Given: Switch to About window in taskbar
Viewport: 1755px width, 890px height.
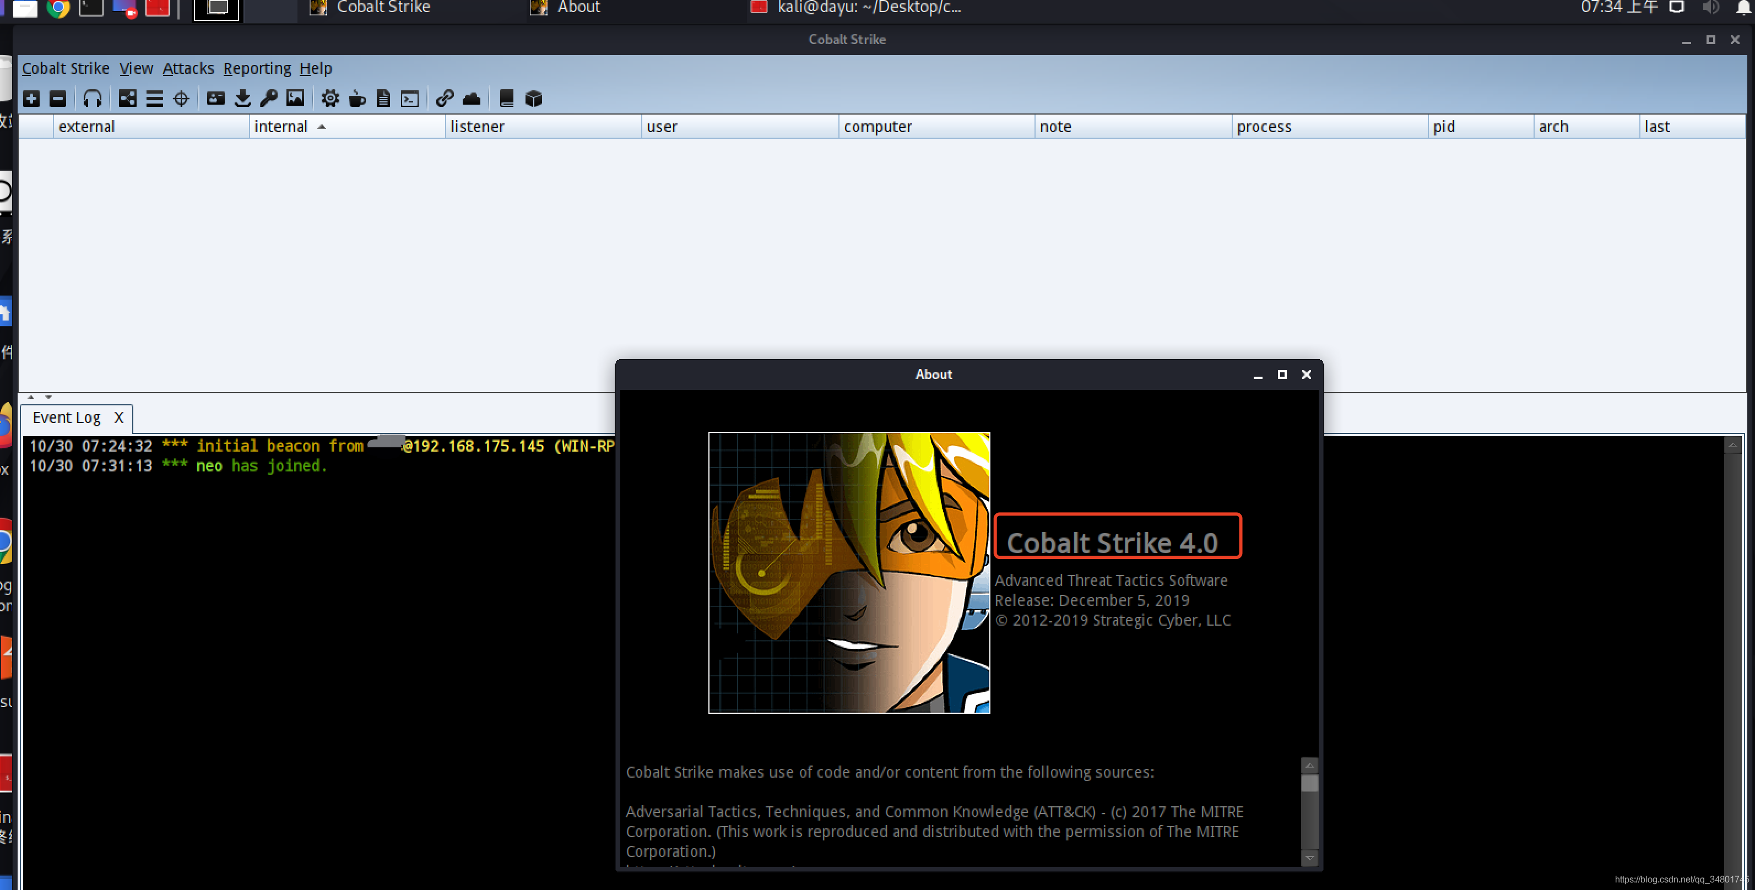Looking at the screenshot, I should coord(567,8).
